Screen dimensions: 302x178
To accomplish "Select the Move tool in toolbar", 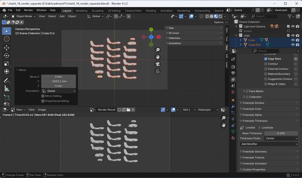I will point(6,48).
